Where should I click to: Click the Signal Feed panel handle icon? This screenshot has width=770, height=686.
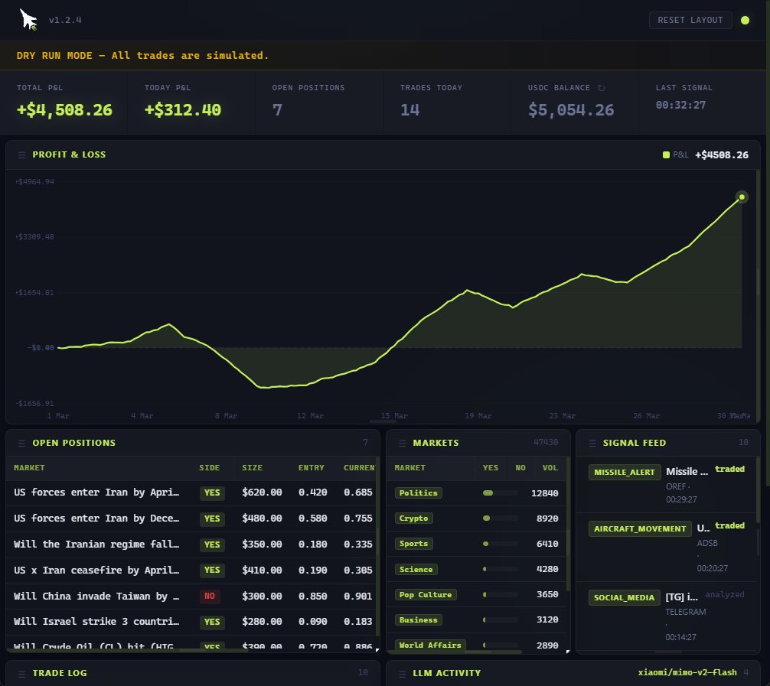pos(592,444)
